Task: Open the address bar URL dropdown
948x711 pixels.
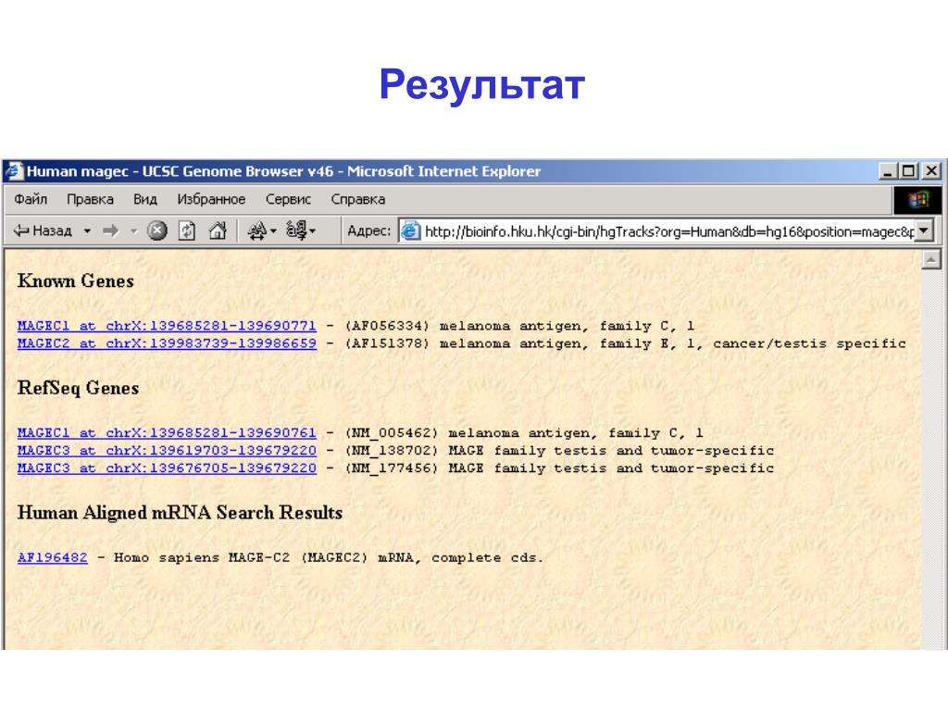Action: pos(924,231)
